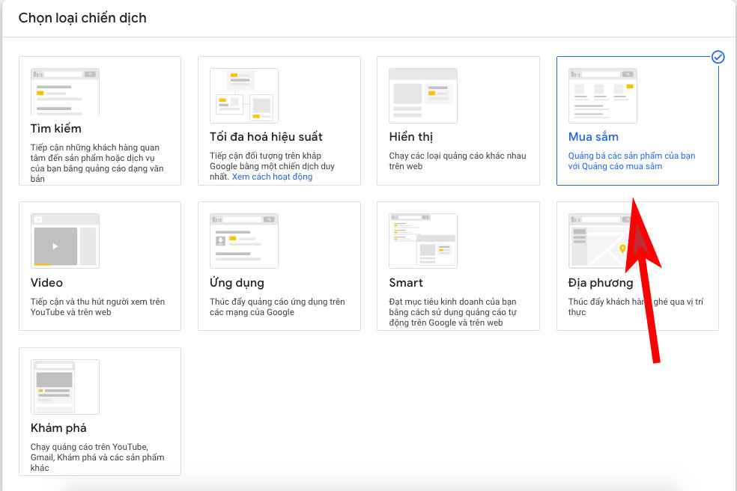Pick the Khám phá campaign heading
Viewport: 737px width, 491px height.
click(x=58, y=428)
